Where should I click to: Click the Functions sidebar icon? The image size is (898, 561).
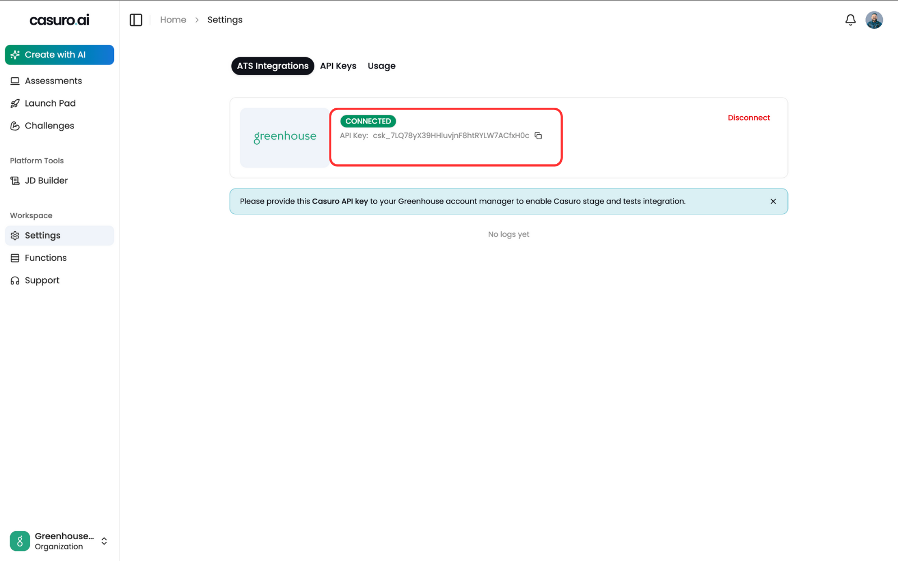click(x=15, y=257)
